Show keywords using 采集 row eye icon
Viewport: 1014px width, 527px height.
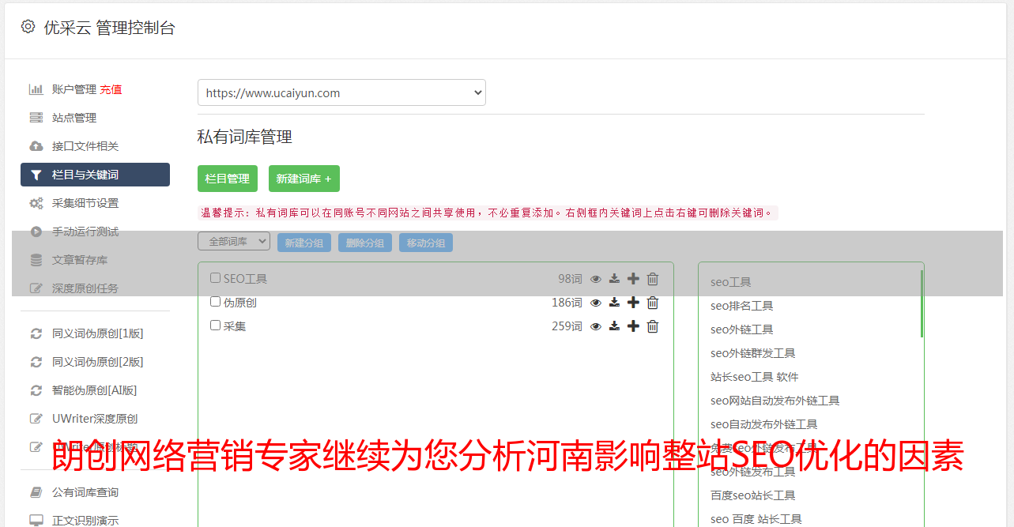tap(596, 326)
